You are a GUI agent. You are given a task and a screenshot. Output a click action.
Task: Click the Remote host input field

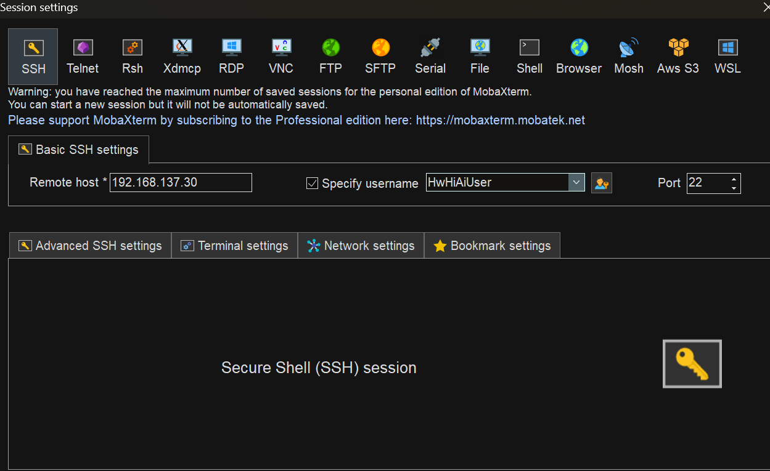pyautogui.click(x=181, y=182)
